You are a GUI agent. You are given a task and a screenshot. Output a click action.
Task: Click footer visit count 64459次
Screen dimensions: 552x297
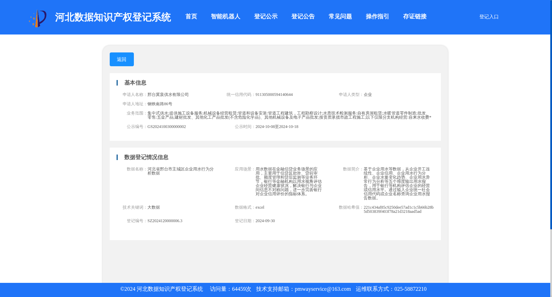coord(241,289)
